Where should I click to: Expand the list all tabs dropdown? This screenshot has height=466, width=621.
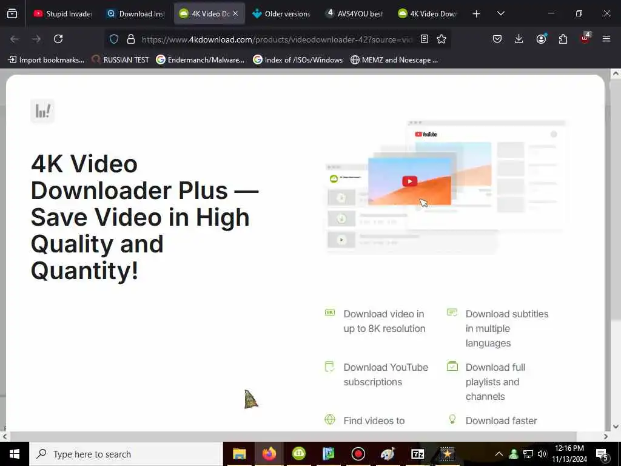click(500, 14)
